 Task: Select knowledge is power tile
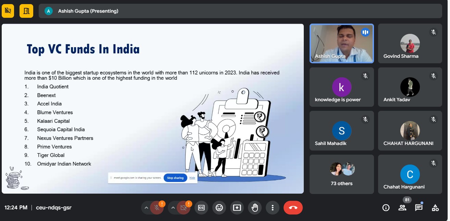click(342, 87)
